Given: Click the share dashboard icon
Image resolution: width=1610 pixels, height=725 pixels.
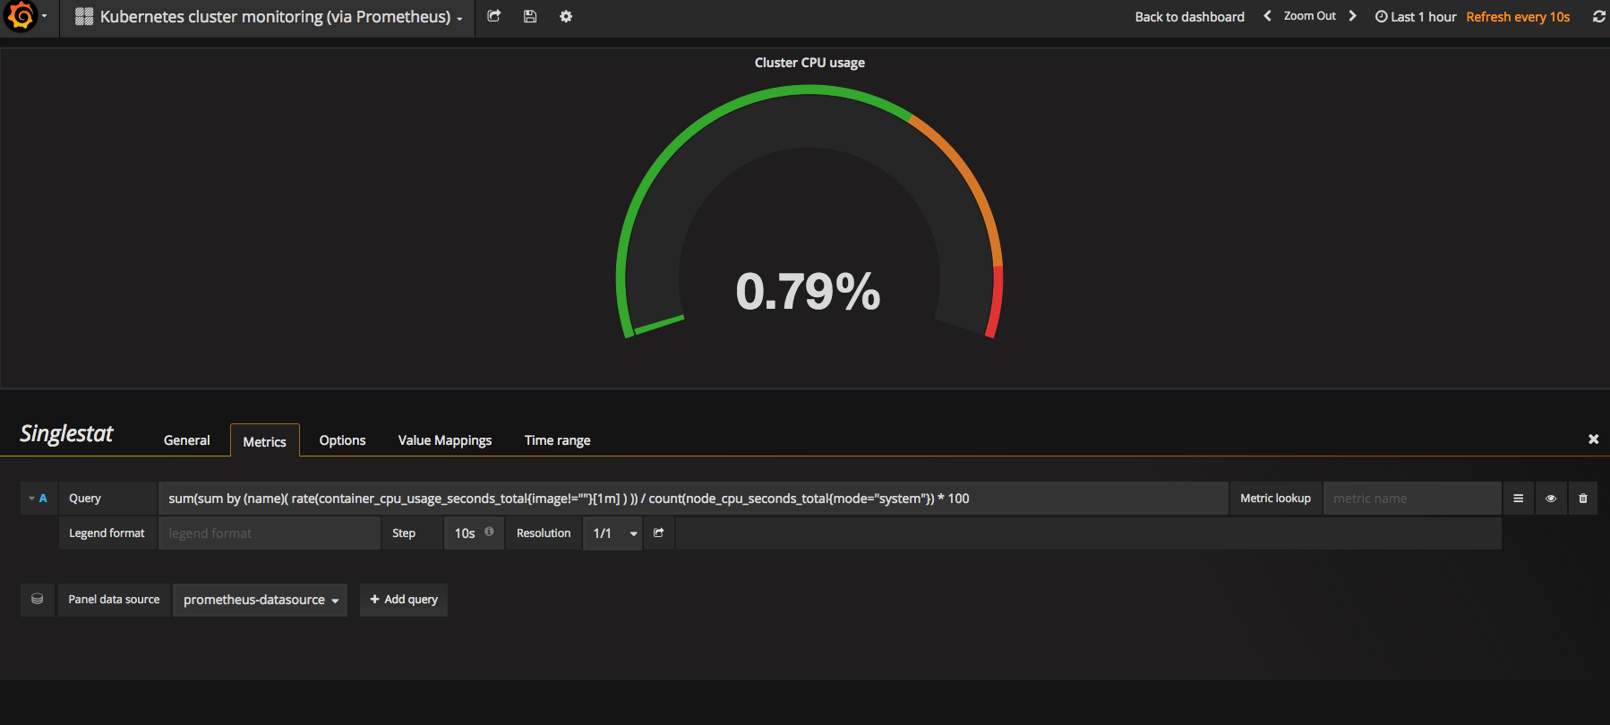Looking at the screenshot, I should tap(494, 16).
